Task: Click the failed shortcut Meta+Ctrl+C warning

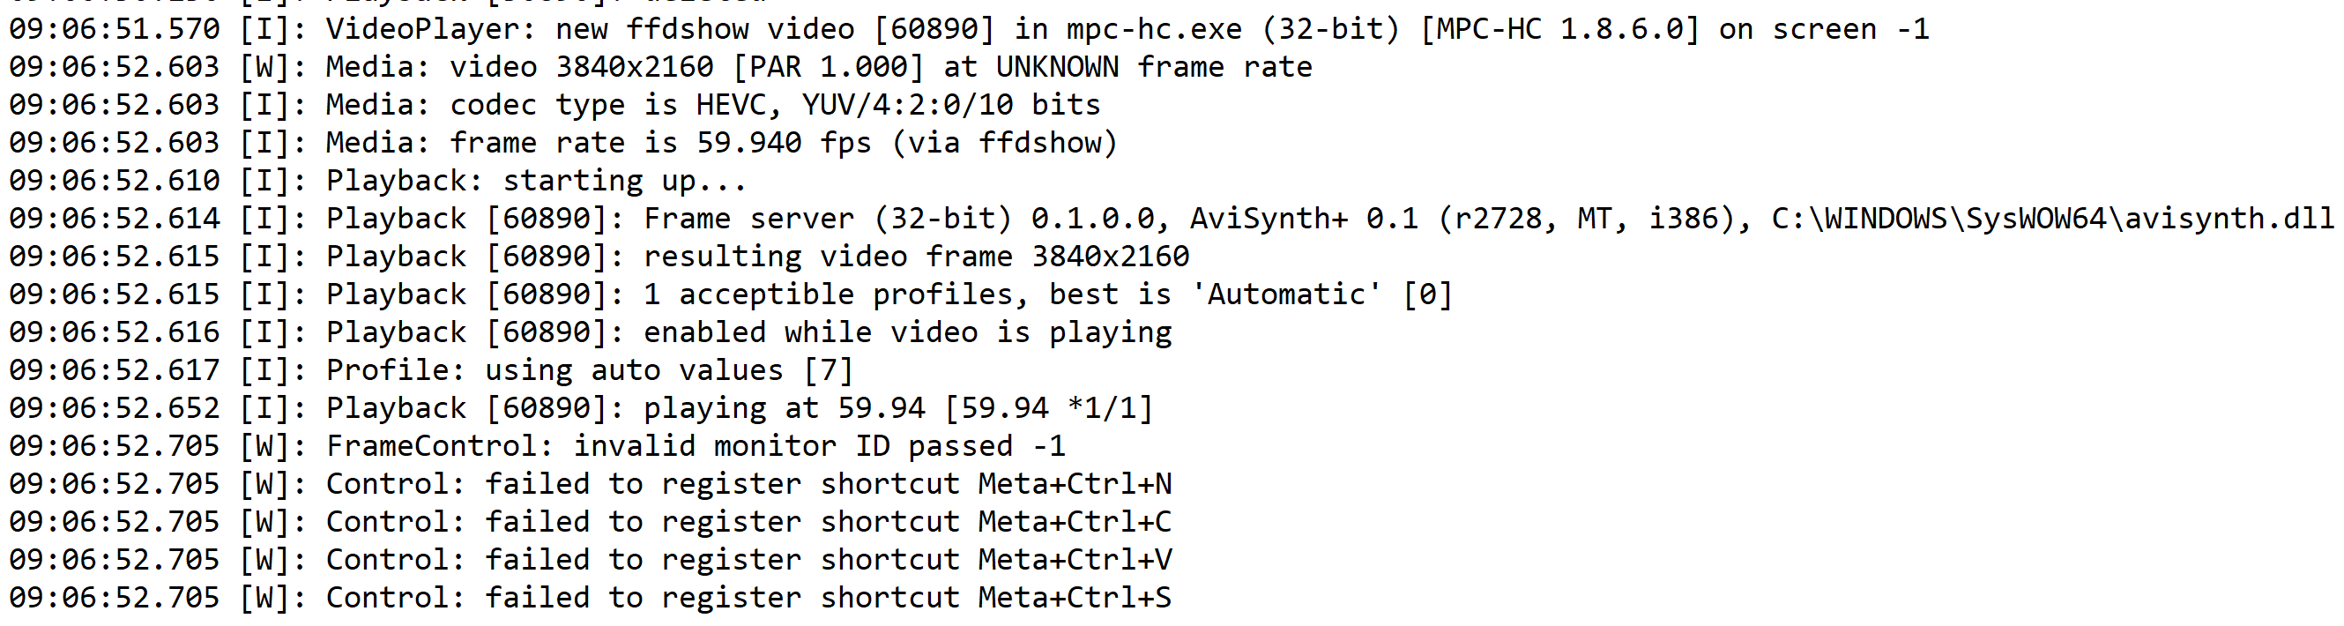Action: [x=748, y=522]
